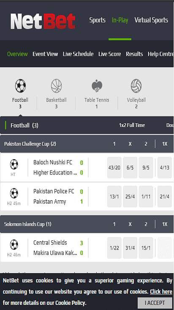
Task: Accept cookies with I ACCEPT button
Action: coord(155,303)
